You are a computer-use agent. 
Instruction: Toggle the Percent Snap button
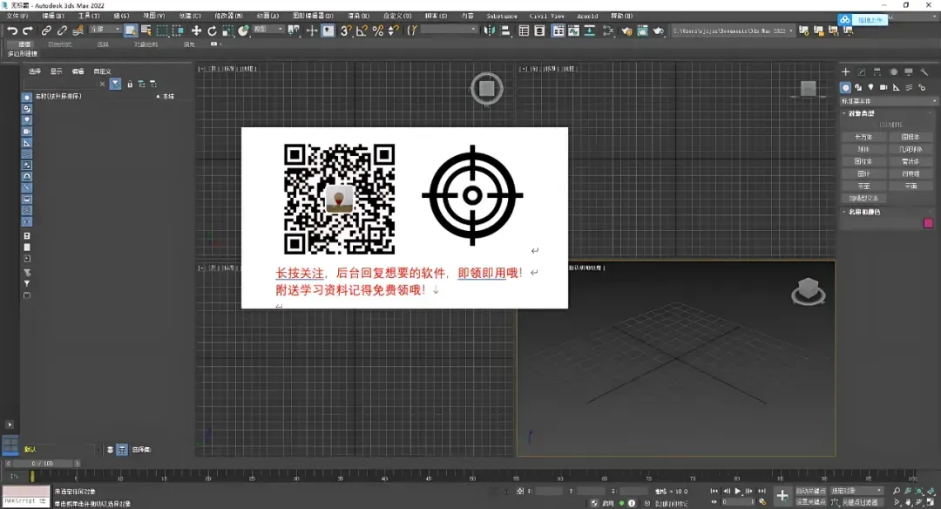(x=378, y=31)
